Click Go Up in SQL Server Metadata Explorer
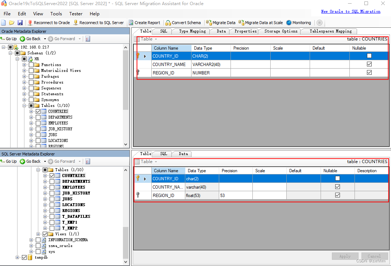Image resolution: width=391 pixels, height=266 pixels. pos(9,161)
